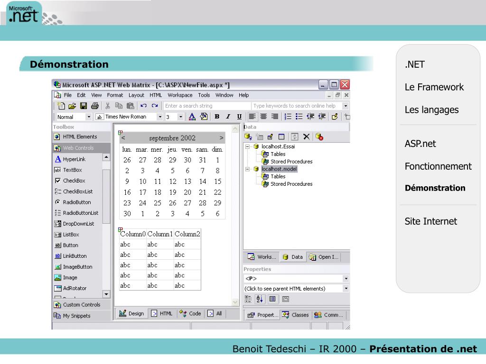The height and width of the screenshot is (364, 486).
Task: Click the search string input field
Action: 207,106
